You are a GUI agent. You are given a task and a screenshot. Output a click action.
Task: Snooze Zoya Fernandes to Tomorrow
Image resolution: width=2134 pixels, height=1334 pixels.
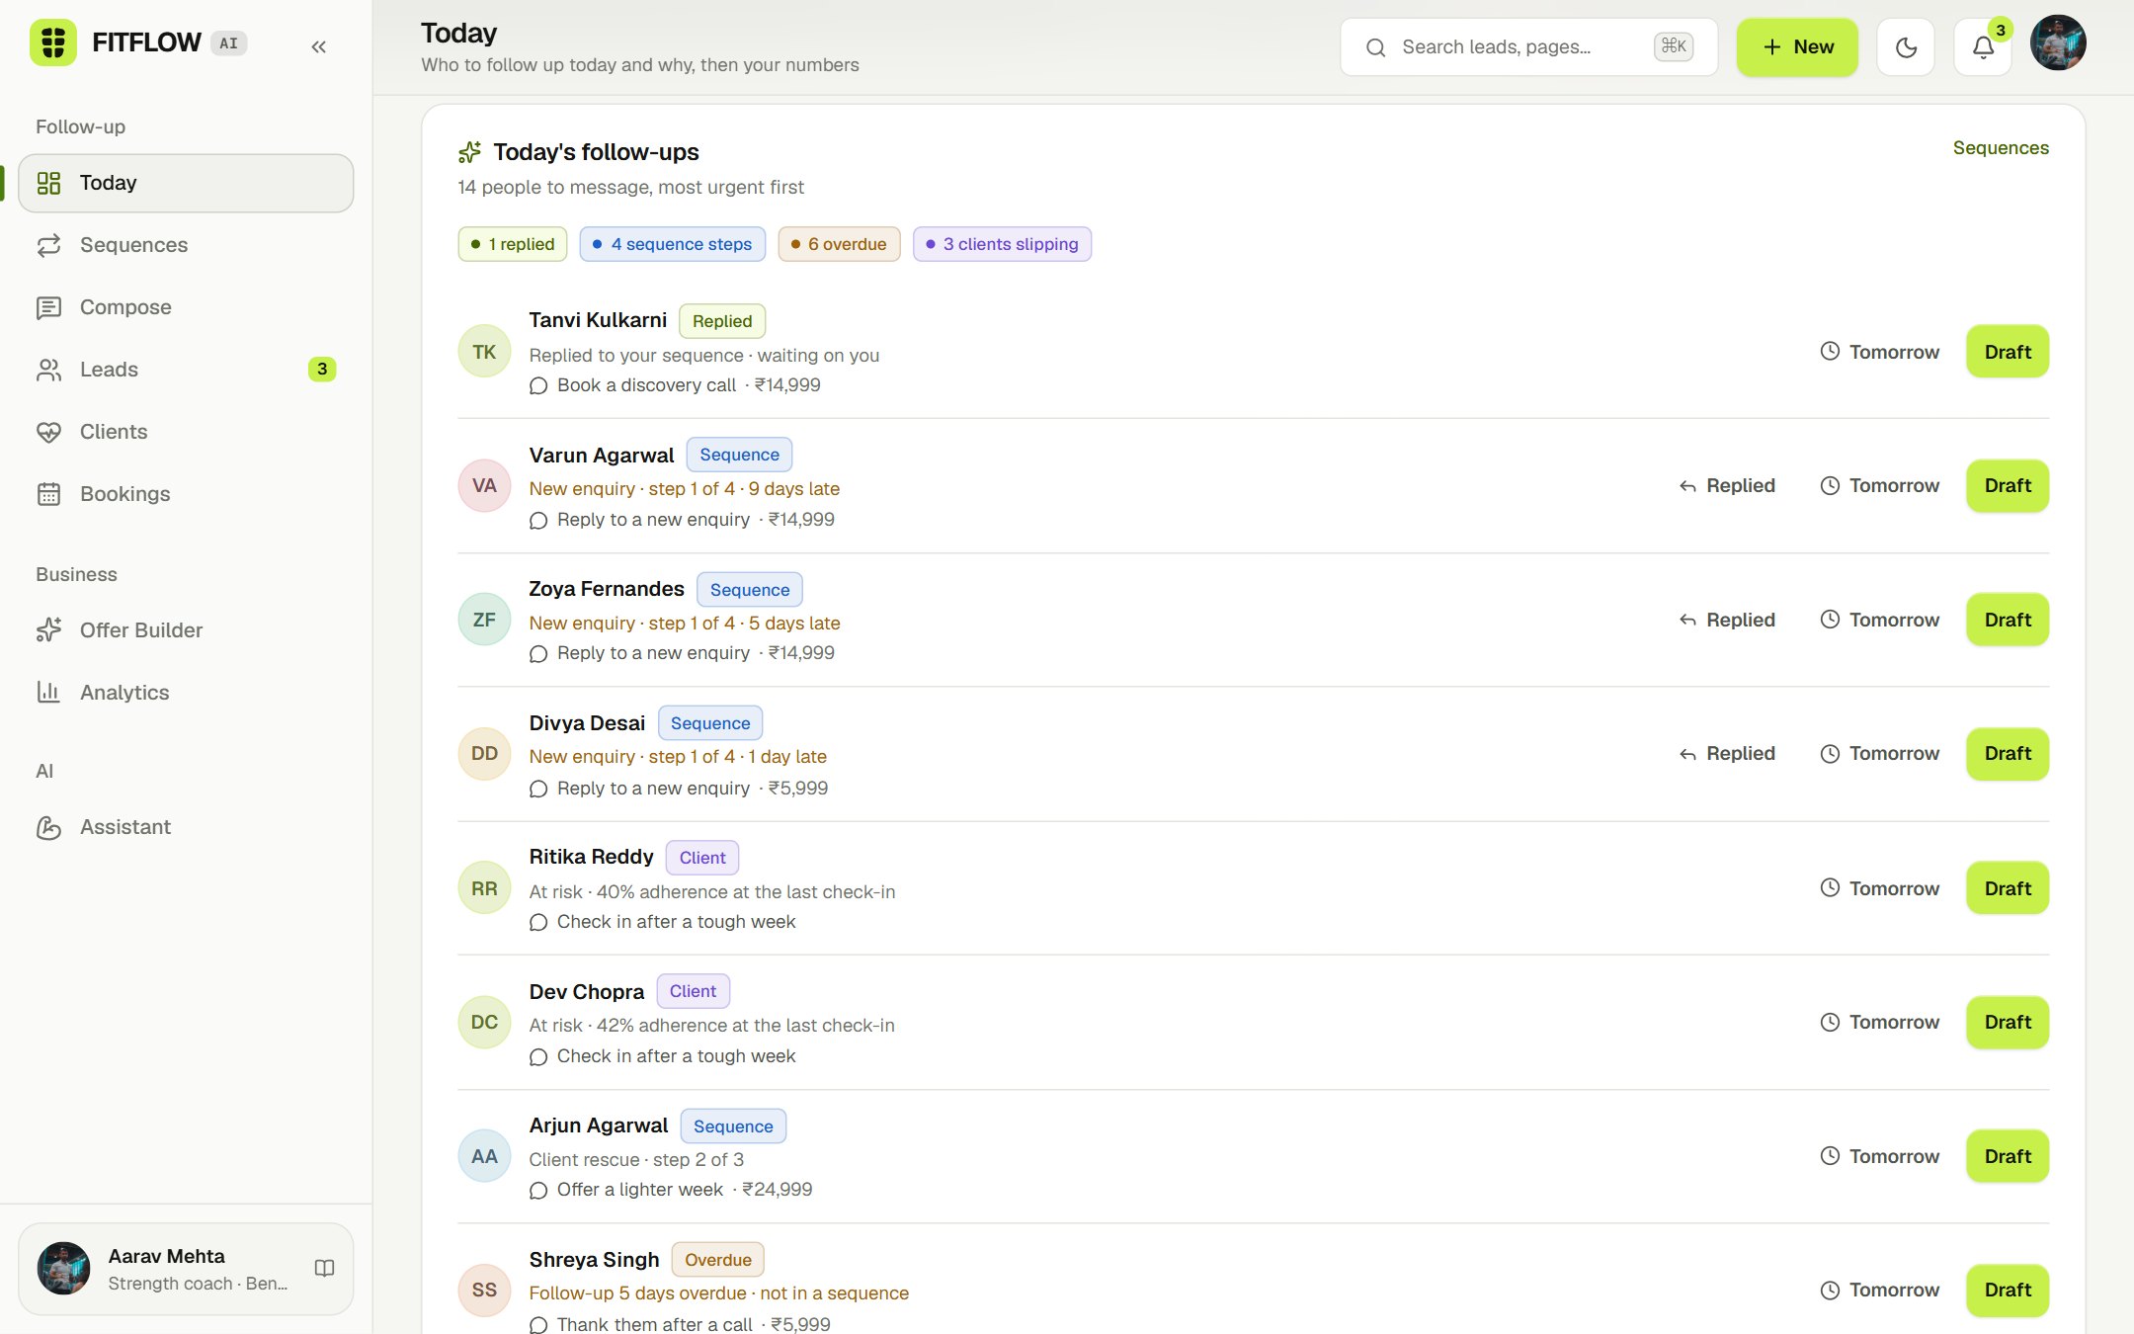1880,620
